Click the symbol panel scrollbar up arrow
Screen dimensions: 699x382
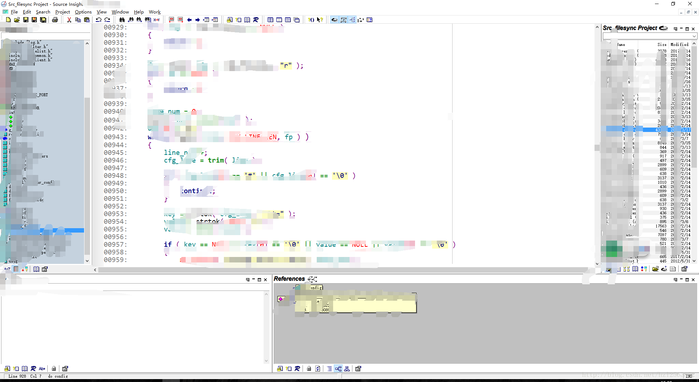(x=87, y=43)
